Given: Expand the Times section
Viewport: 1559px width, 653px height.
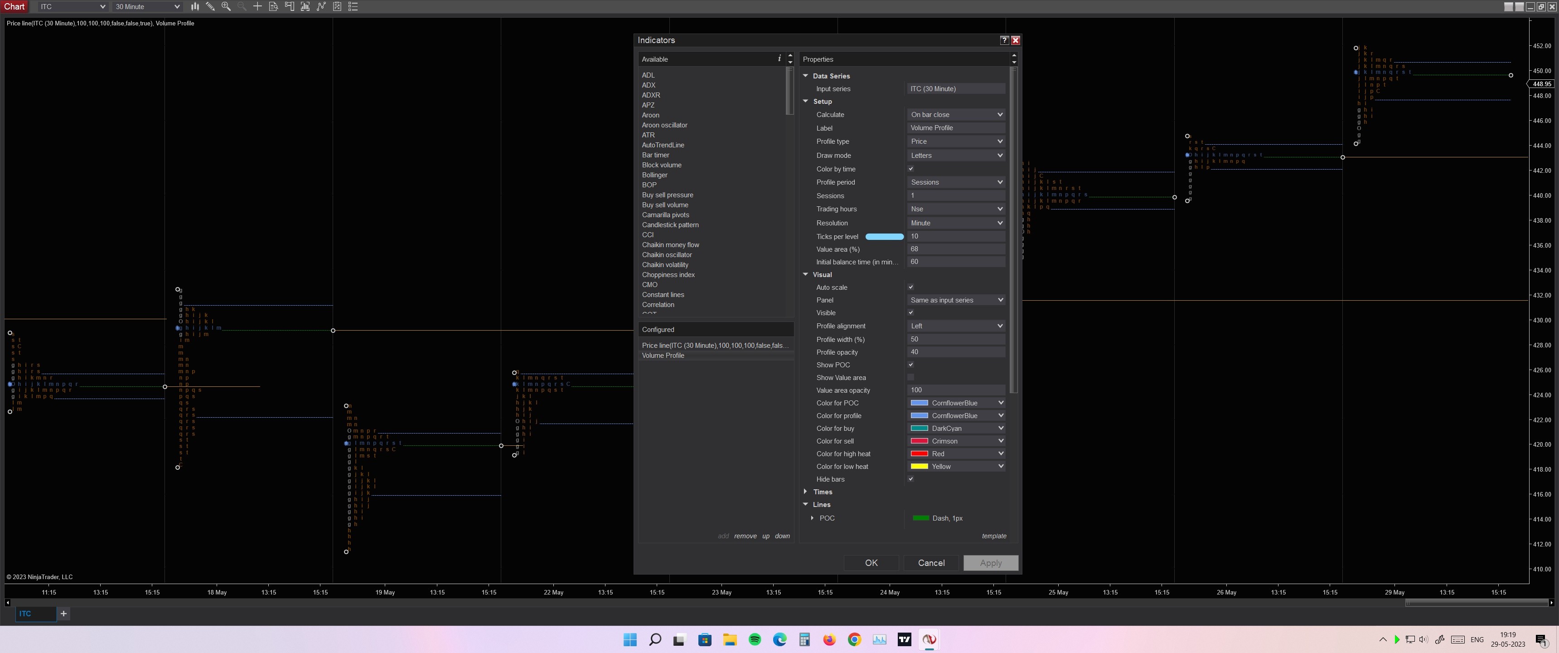Looking at the screenshot, I should [805, 492].
